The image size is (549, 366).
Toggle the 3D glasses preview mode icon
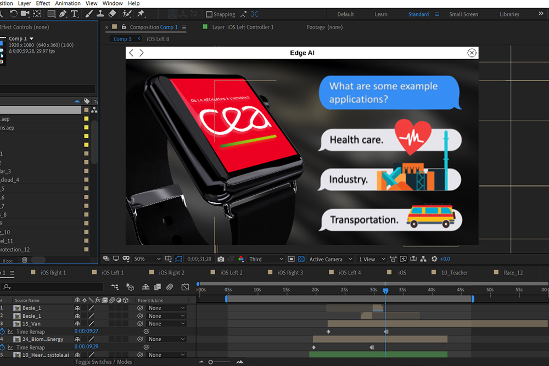[x=126, y=258]
